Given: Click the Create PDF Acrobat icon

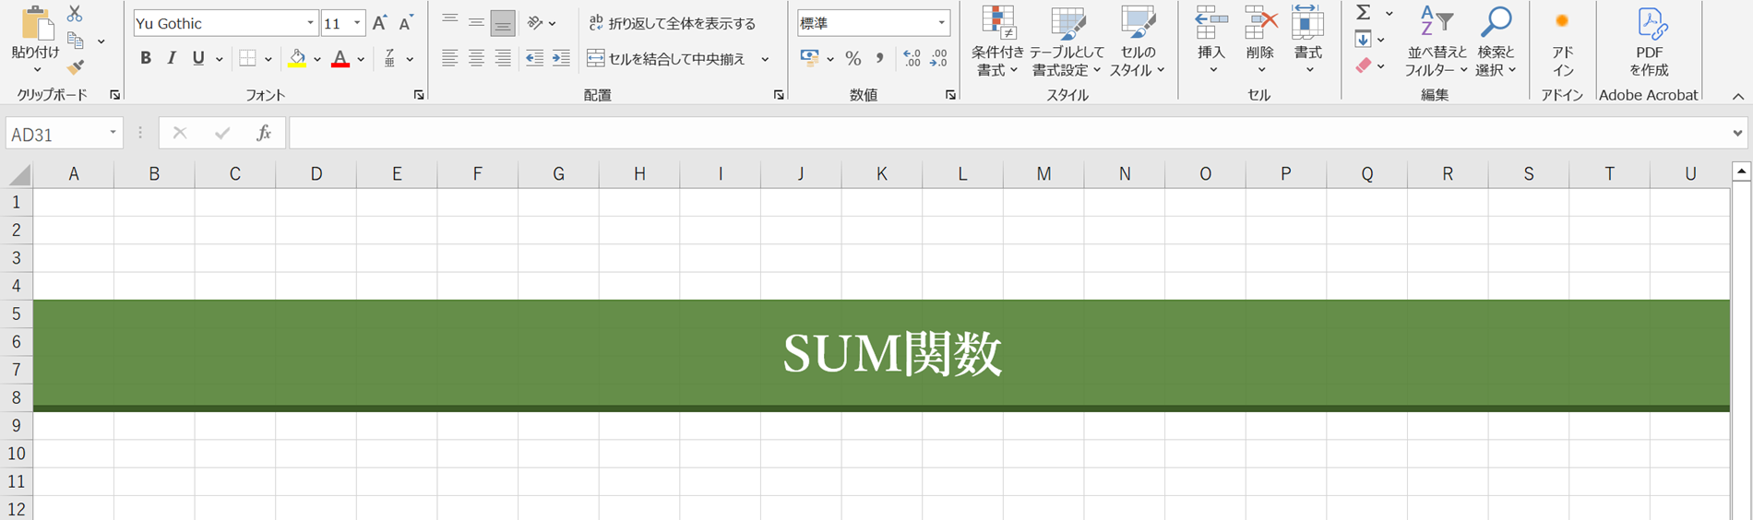Looking at the screenshot, I should pyautogui.click(x=1649, y=41).
